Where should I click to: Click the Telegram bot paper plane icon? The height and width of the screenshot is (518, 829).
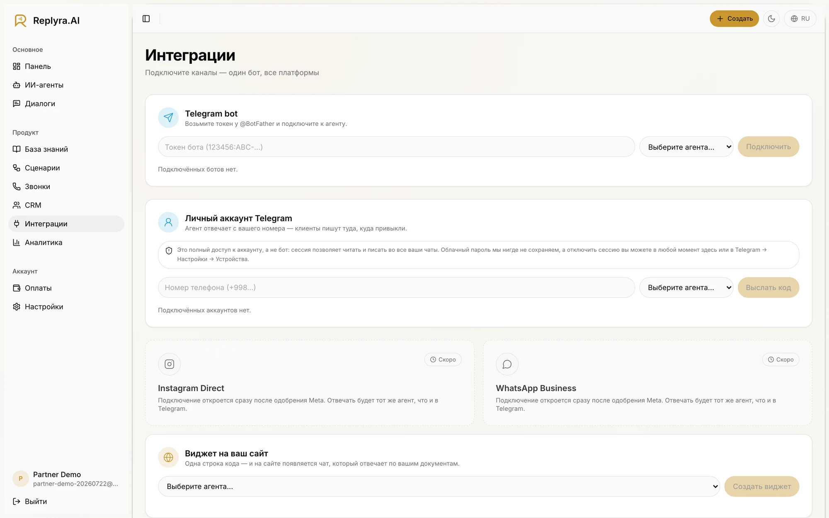click(x=168, y=118)
